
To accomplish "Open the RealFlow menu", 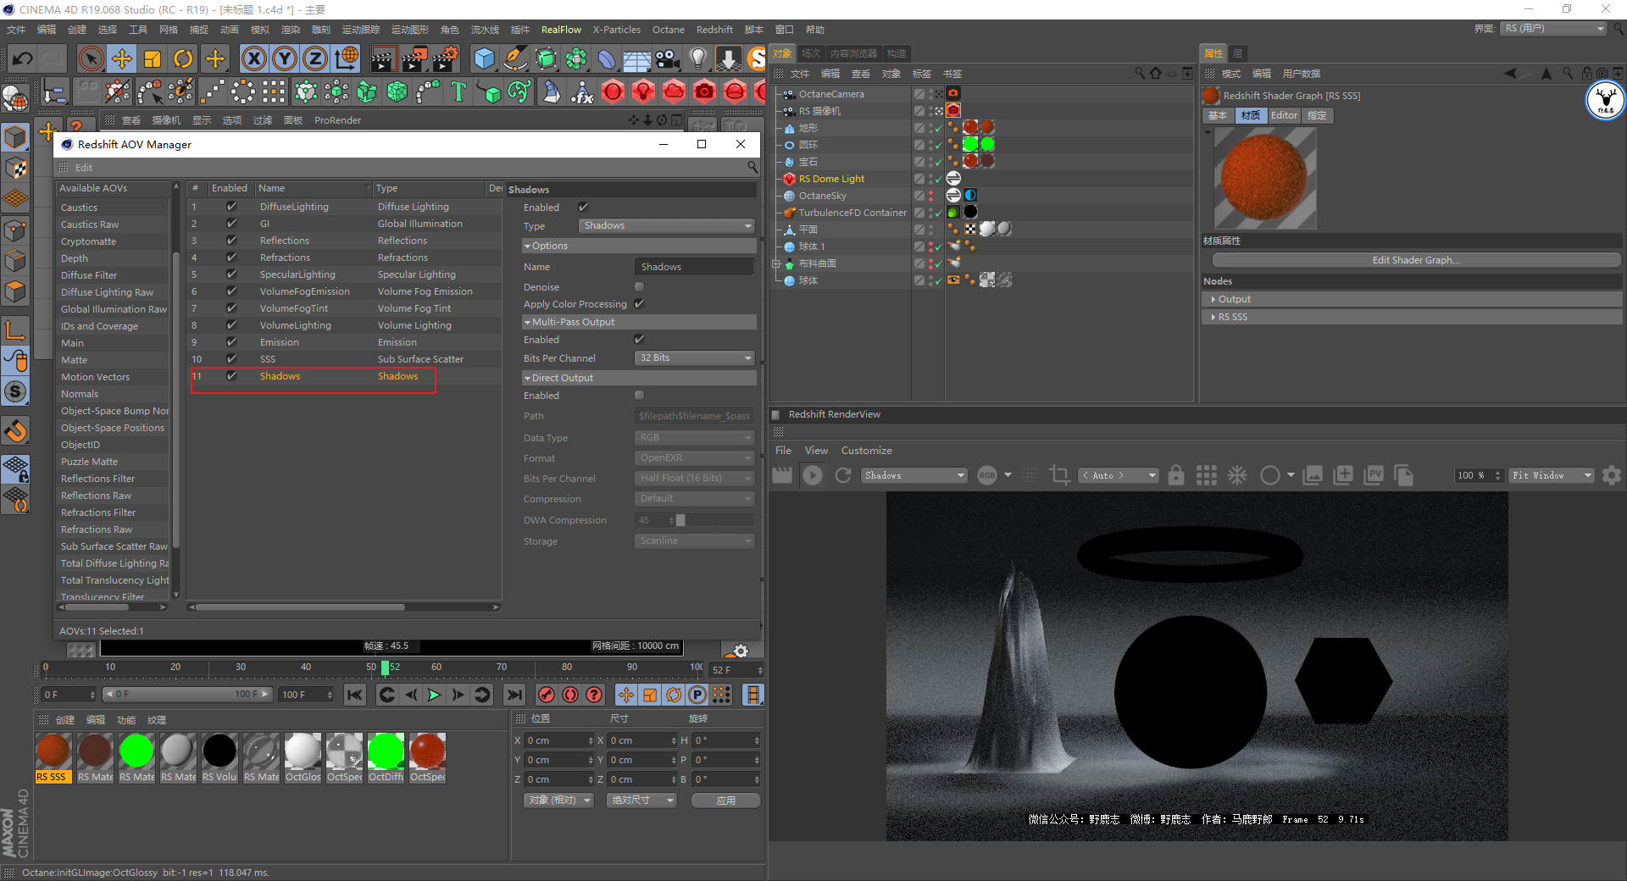I will [561, 30].
